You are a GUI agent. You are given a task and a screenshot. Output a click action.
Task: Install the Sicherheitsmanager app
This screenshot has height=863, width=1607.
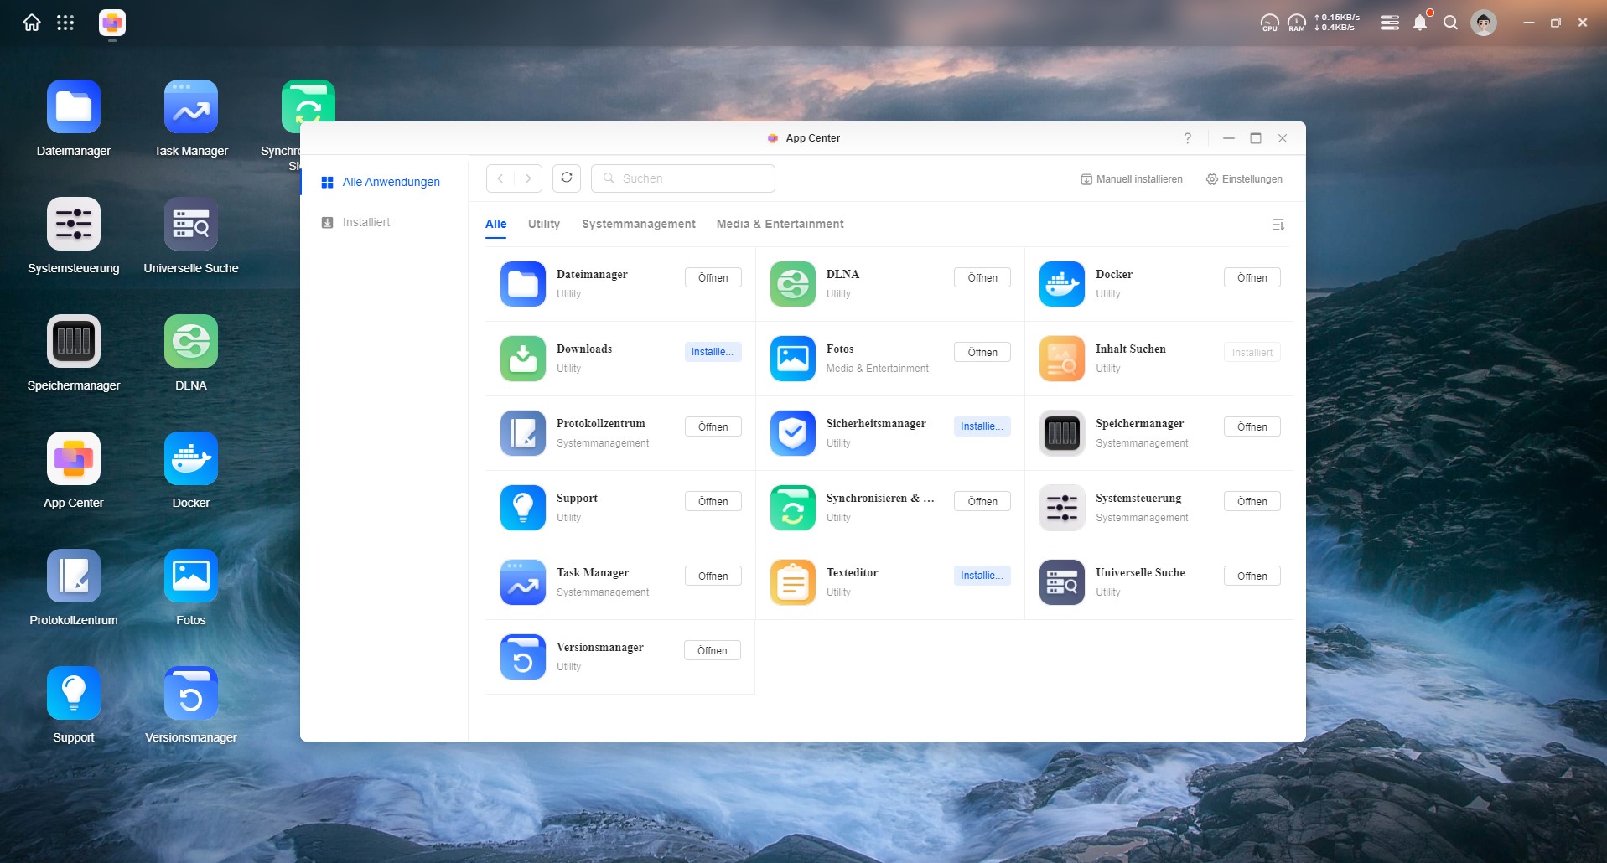pyautogui.click(x=982, y=426)
